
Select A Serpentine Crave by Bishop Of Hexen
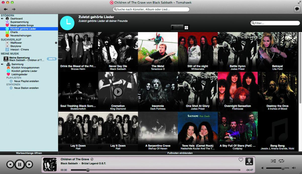click(x=158, y=131)
